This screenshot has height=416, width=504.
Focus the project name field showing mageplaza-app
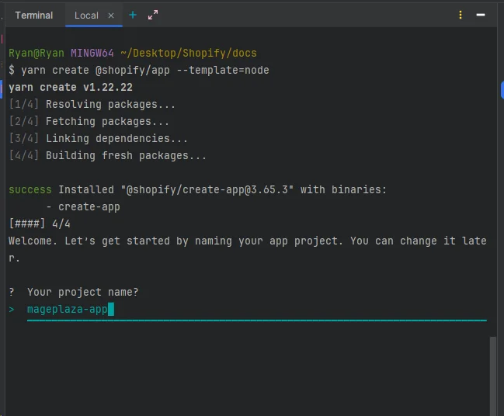point(256,310)
